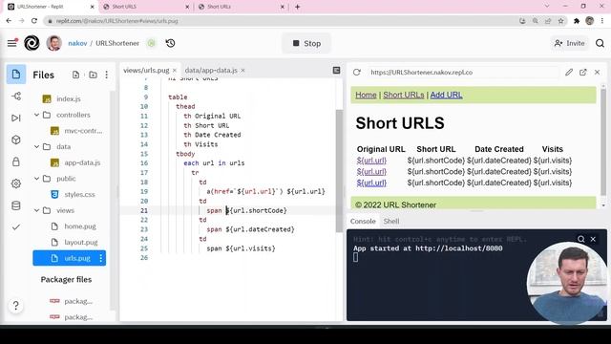The image size is (611, 344).
Task: Open the Version control sidebar icon
Action: coord(16,96)
